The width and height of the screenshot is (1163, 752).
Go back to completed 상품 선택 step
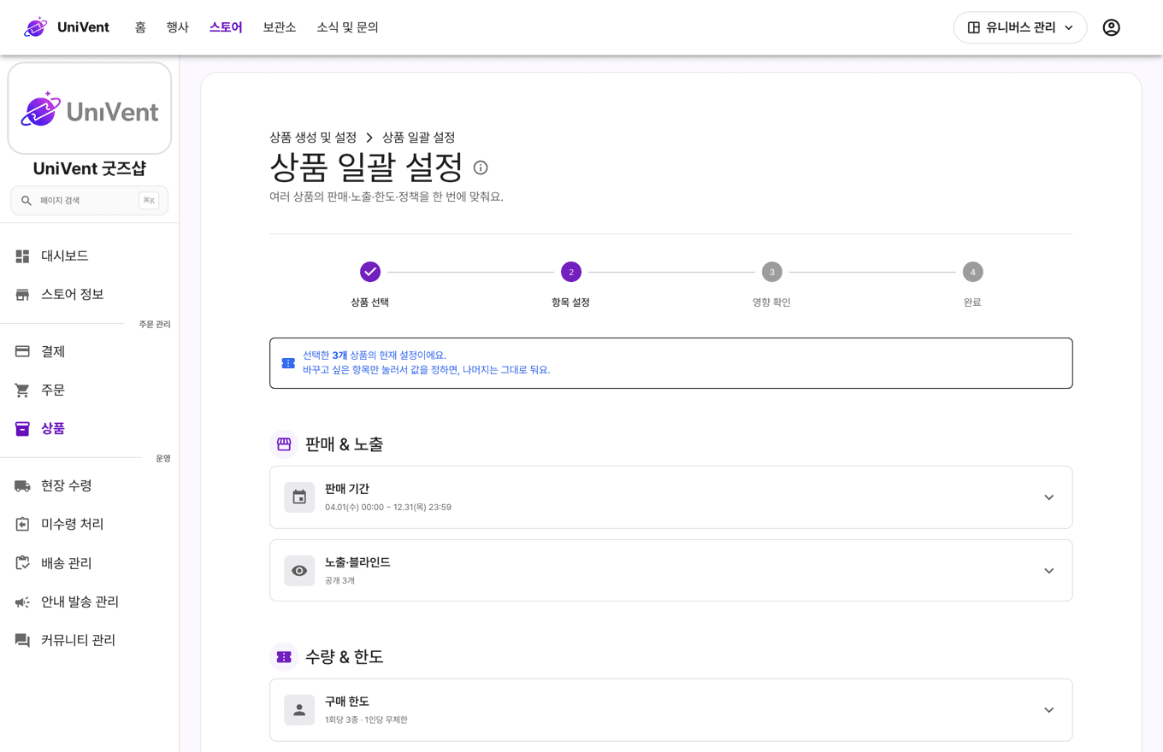[x=369, y=272]
